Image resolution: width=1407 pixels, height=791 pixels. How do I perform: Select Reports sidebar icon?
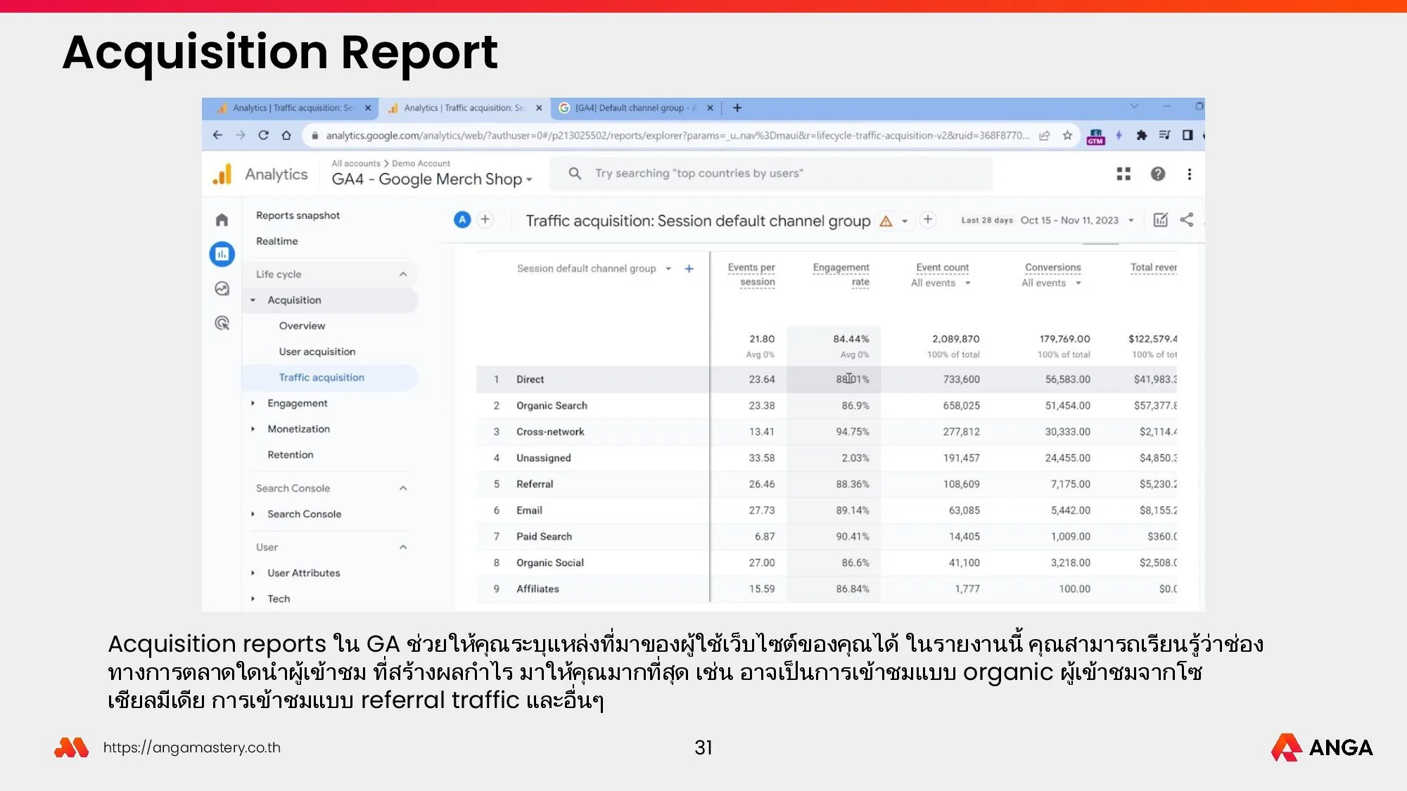(x=222, y=254)
